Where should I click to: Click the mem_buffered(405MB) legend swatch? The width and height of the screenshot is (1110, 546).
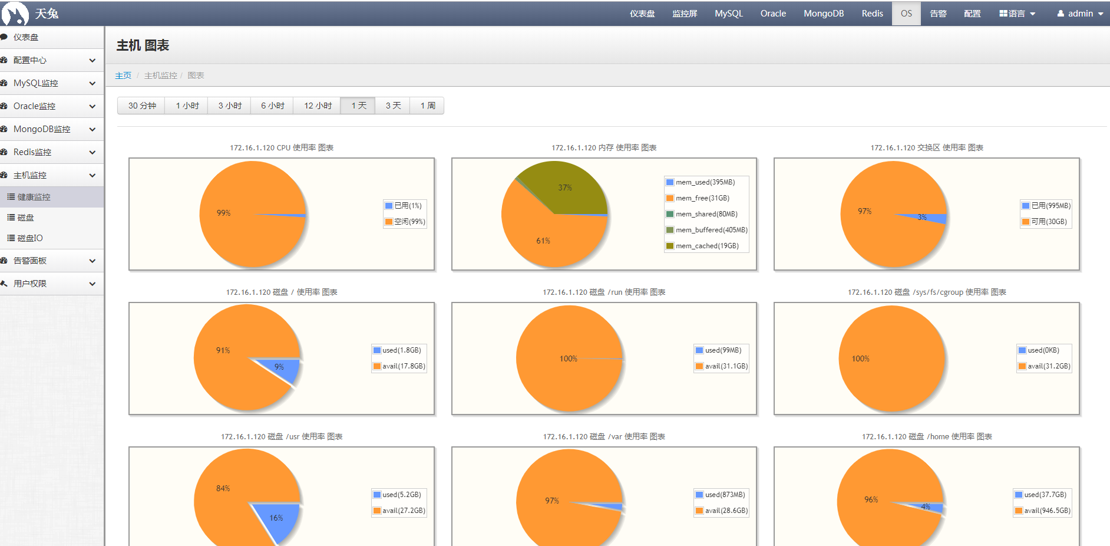[x=670, y=230]
